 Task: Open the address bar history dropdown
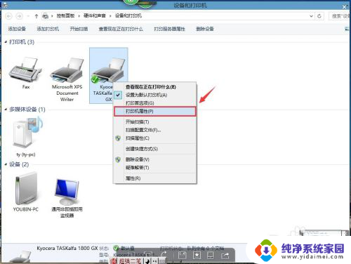click(x=311, y=16)
